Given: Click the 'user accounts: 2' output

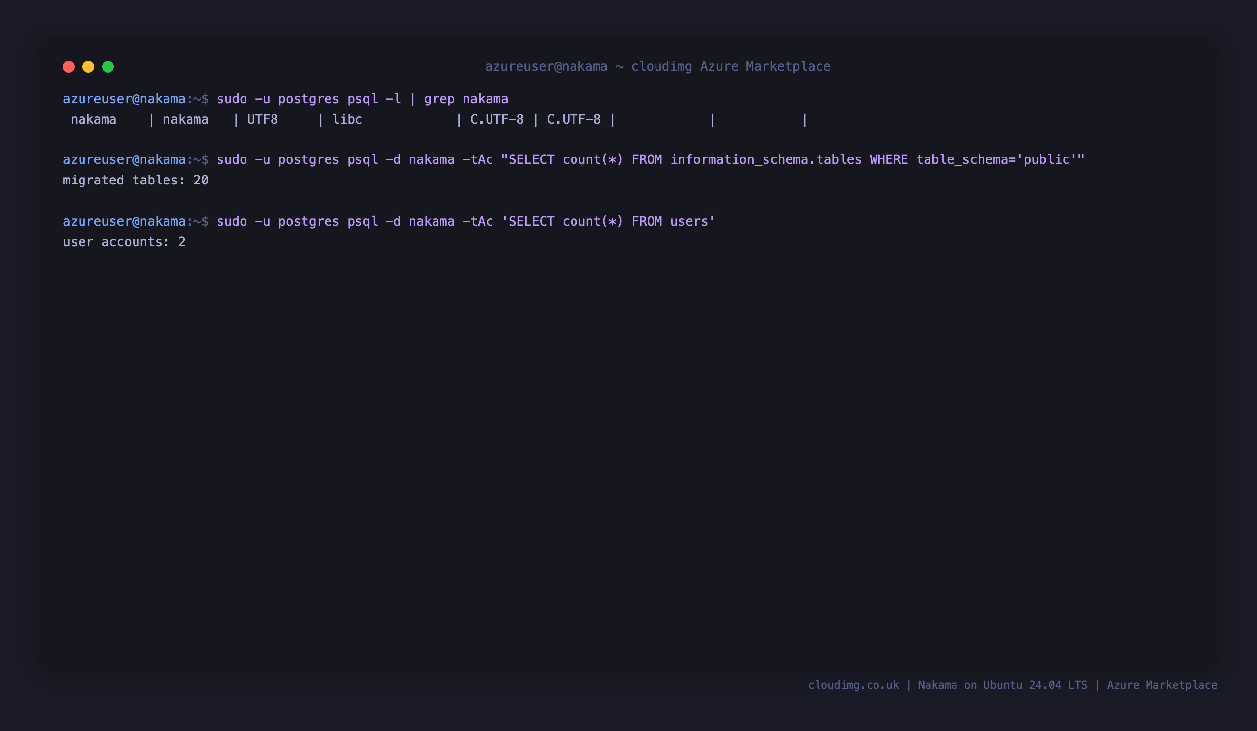Looking at the screenshot, I should click(124, 242).
